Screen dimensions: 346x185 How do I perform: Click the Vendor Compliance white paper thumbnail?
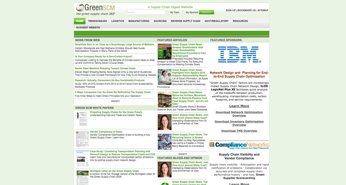click(x=83, y=139)
